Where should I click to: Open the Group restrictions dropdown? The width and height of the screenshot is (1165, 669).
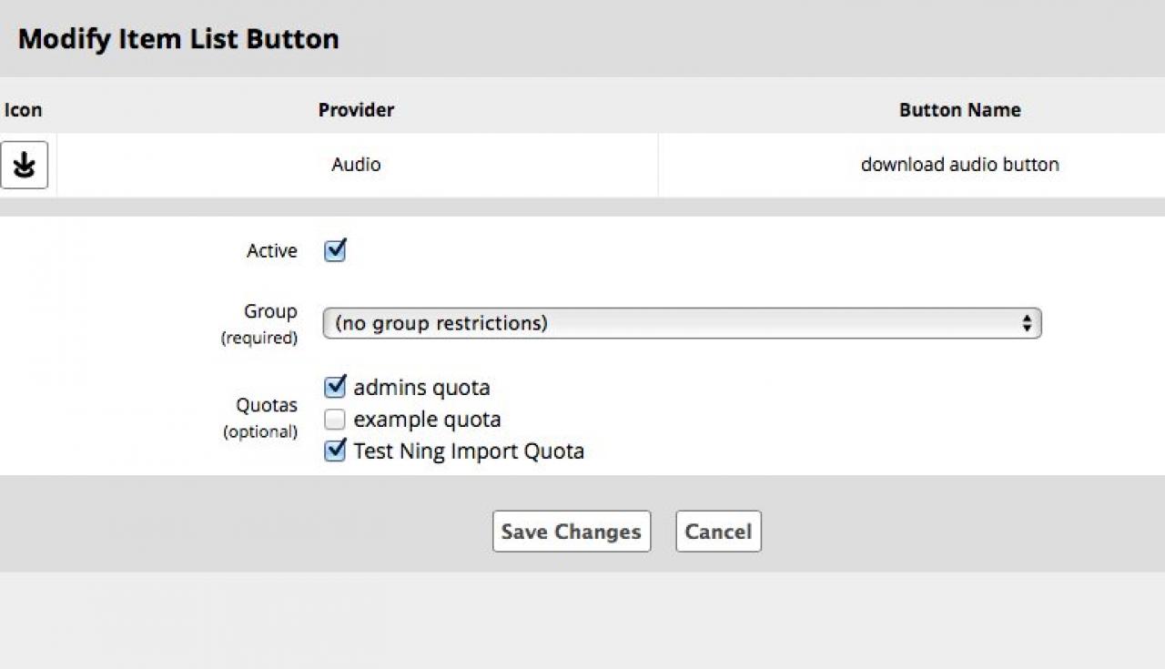click(x=682, y=323)
